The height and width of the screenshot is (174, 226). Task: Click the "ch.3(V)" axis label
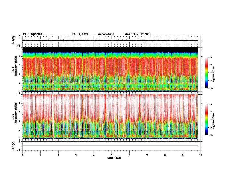[14, 146]
